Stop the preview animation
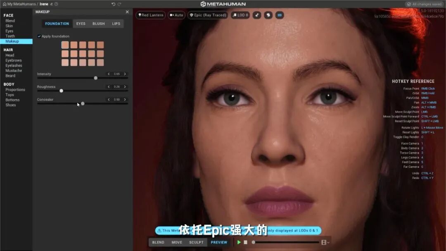 coord(245,242)
